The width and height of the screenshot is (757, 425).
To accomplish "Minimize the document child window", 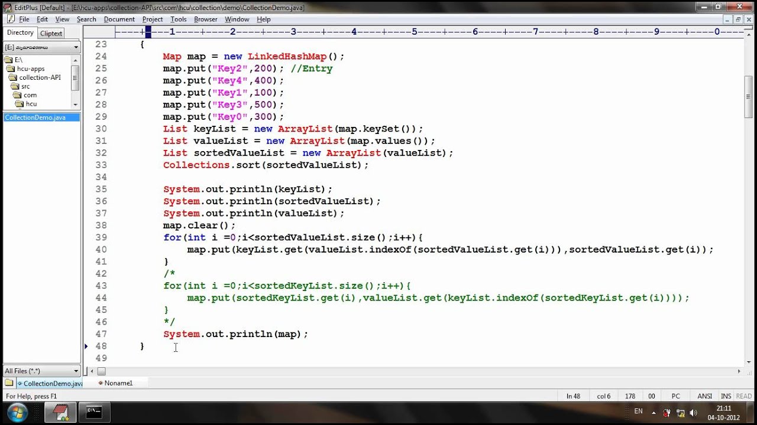I will 727,19.
